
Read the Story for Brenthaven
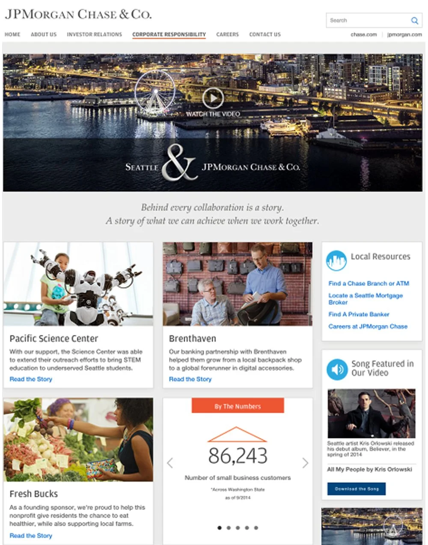(190, 379)
